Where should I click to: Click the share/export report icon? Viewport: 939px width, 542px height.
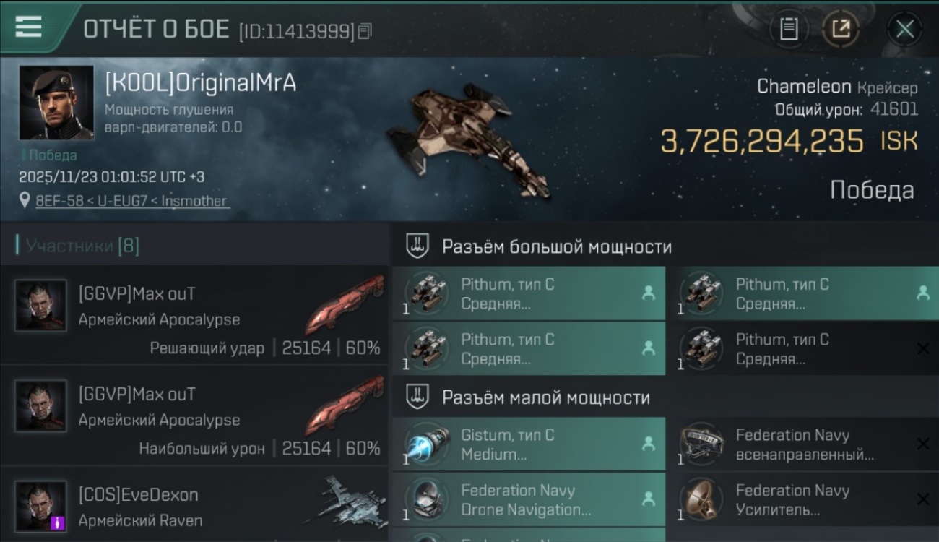[841, 29]
